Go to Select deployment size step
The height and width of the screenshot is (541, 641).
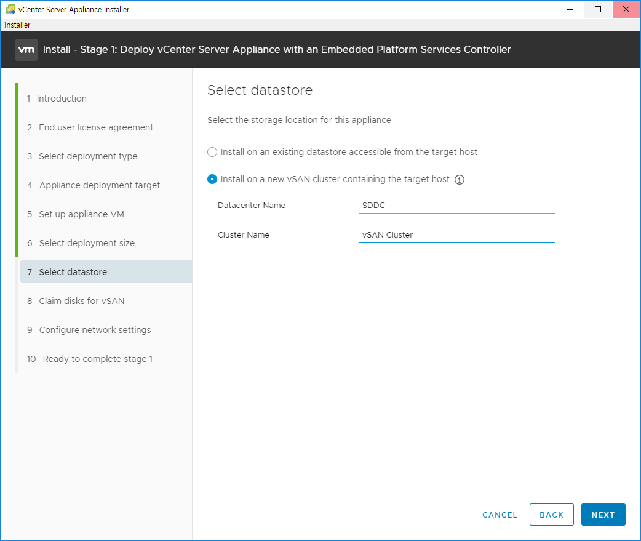81,243
